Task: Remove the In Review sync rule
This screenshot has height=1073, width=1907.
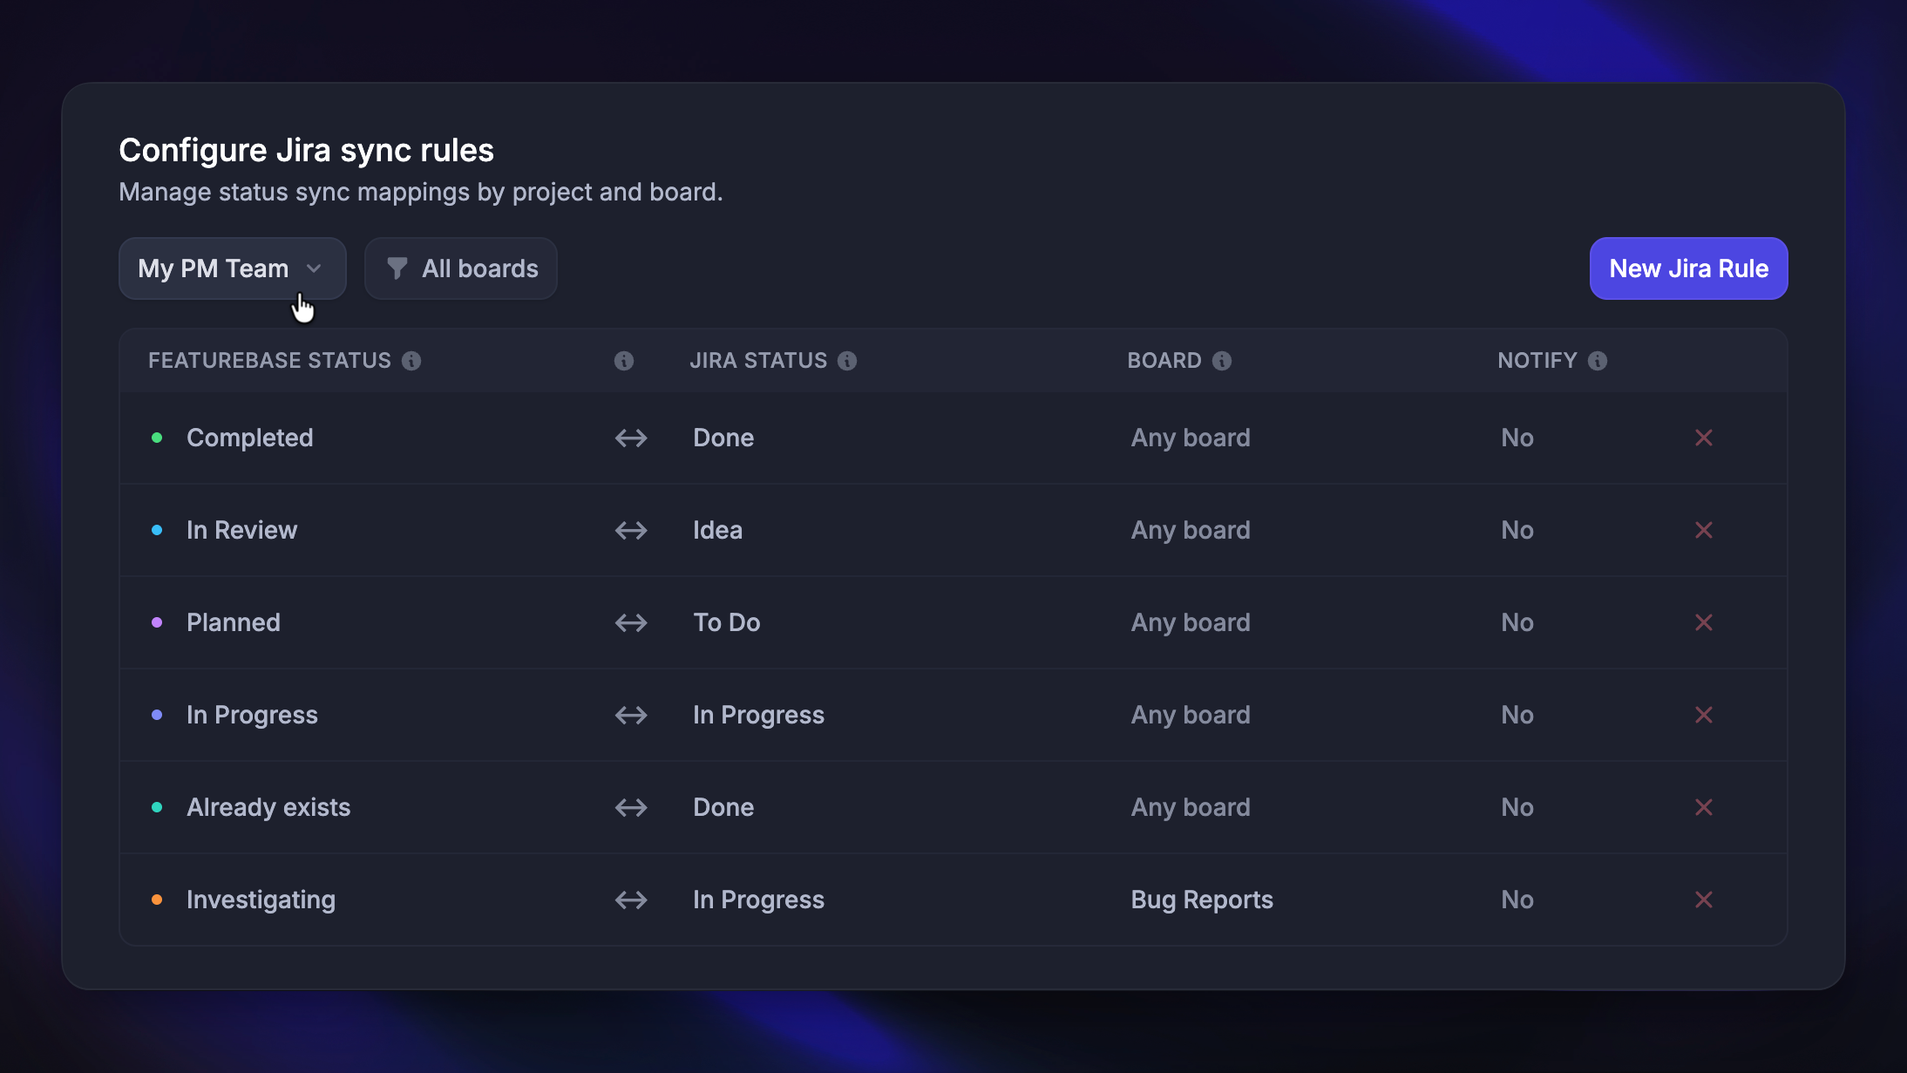Action: pyautogui.click(x=1704, y=530)
